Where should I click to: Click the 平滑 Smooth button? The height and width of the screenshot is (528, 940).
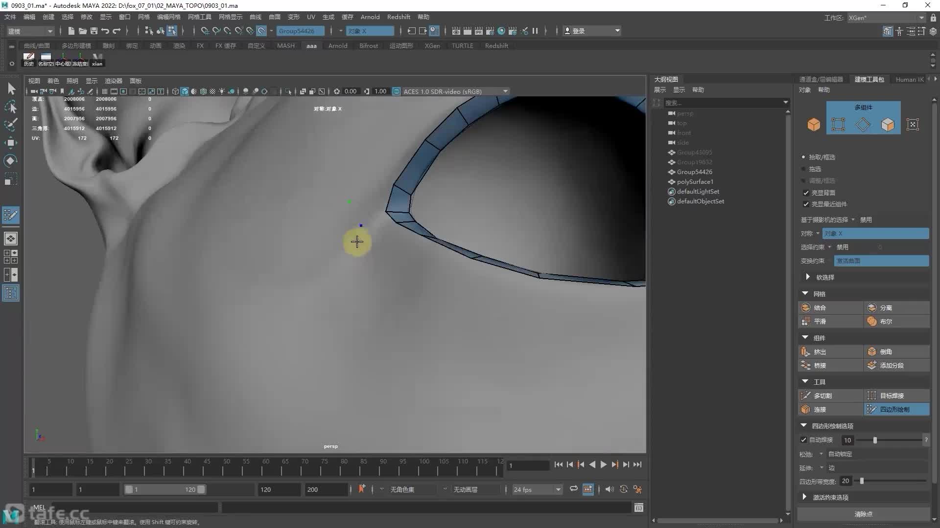[830, 321]
